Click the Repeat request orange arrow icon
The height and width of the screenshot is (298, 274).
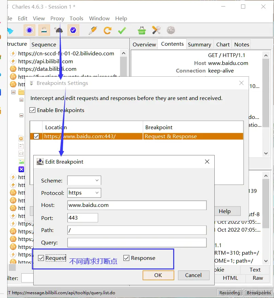click(107, 30)
